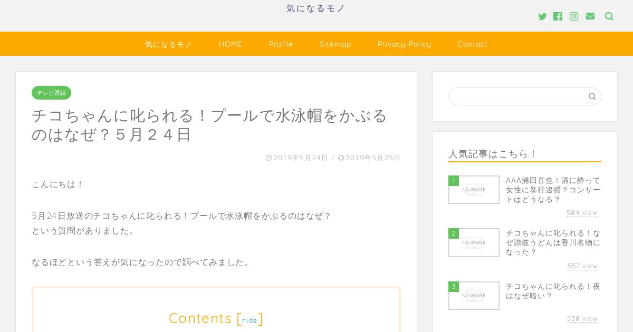Click the sidebar search magnifier button

pyautogui.click(x=592, y=96)
